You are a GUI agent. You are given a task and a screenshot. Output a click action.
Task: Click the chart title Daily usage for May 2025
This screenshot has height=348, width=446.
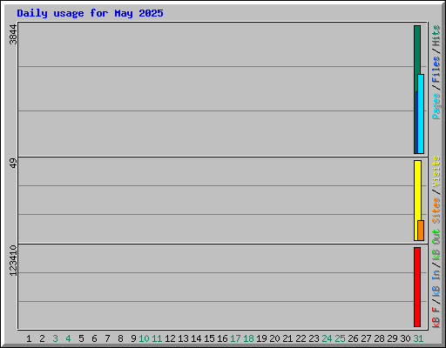pos(90,13)
